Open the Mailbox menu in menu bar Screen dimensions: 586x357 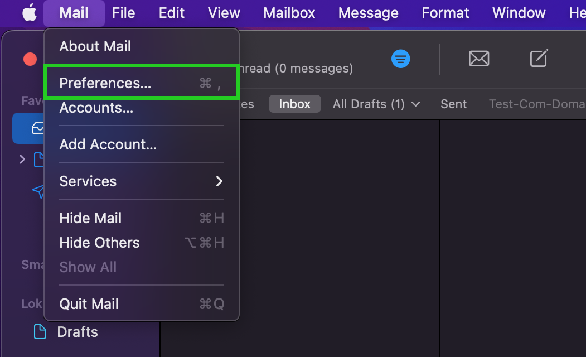289,13
